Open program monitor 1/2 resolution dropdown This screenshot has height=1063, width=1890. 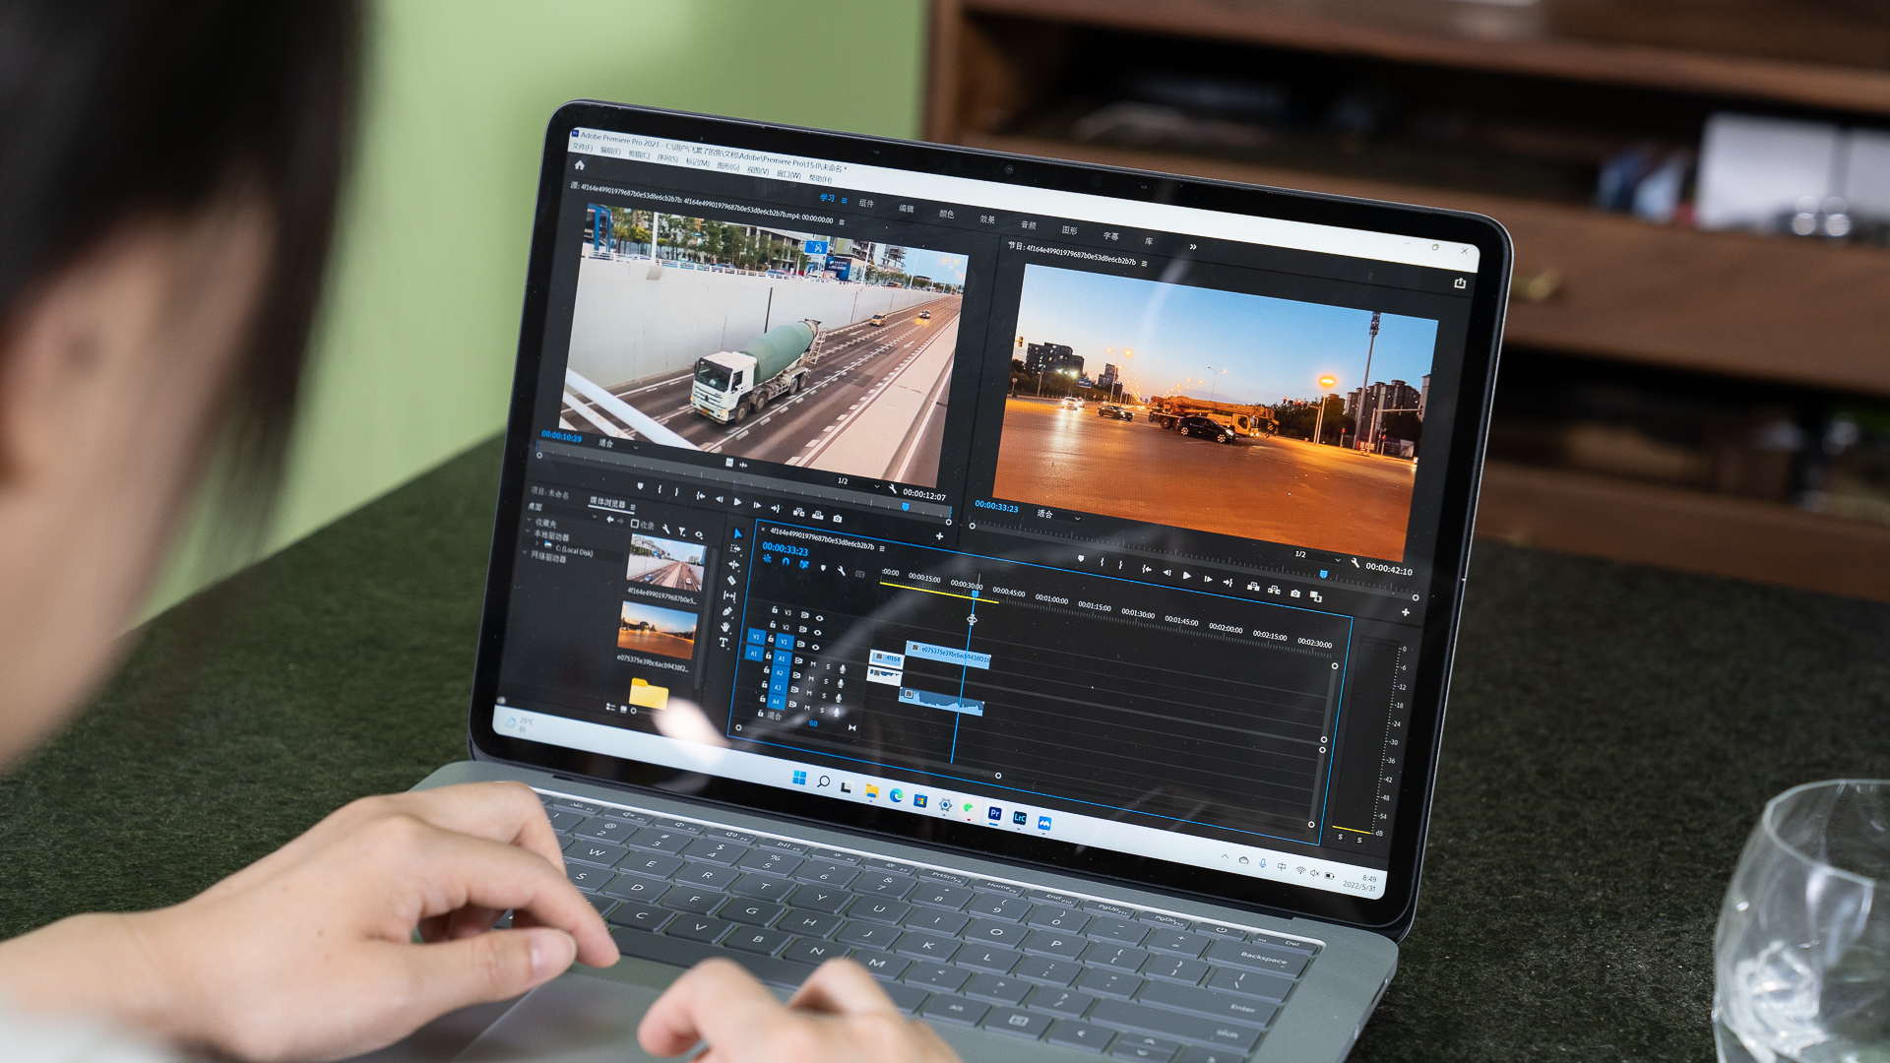coord(1317,557)
